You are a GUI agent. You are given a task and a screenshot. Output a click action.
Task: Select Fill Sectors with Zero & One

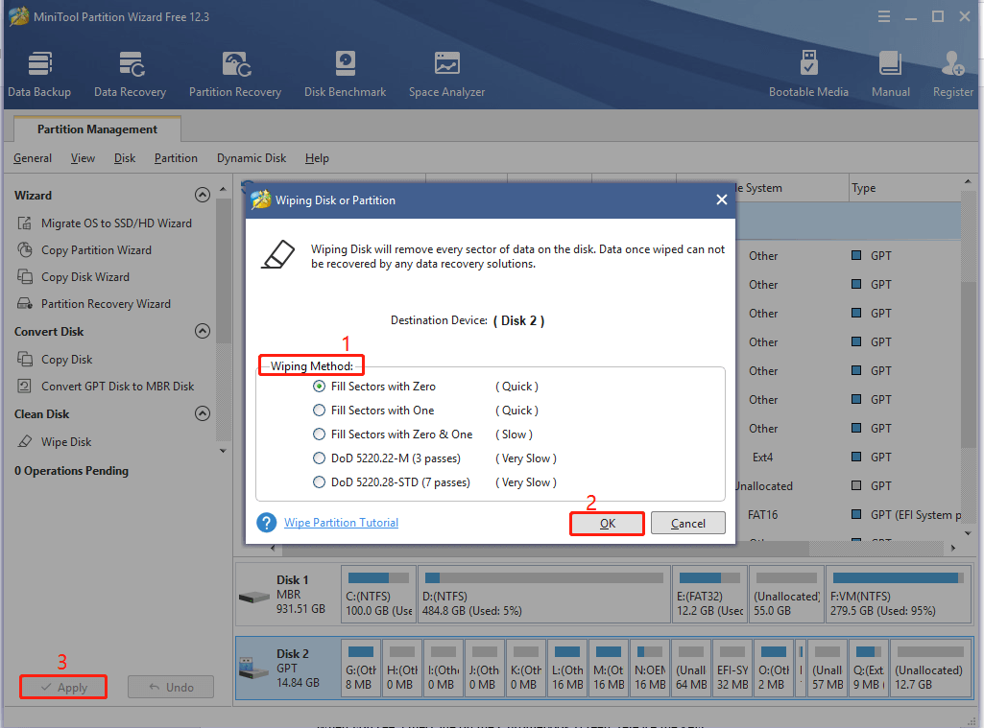320,434
